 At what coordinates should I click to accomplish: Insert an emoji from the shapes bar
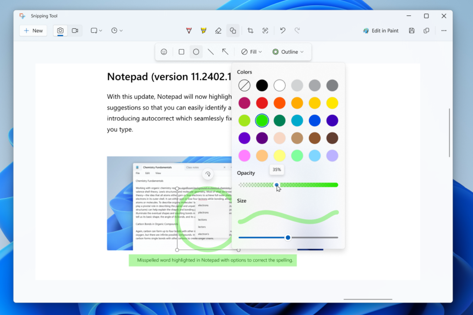164,52
